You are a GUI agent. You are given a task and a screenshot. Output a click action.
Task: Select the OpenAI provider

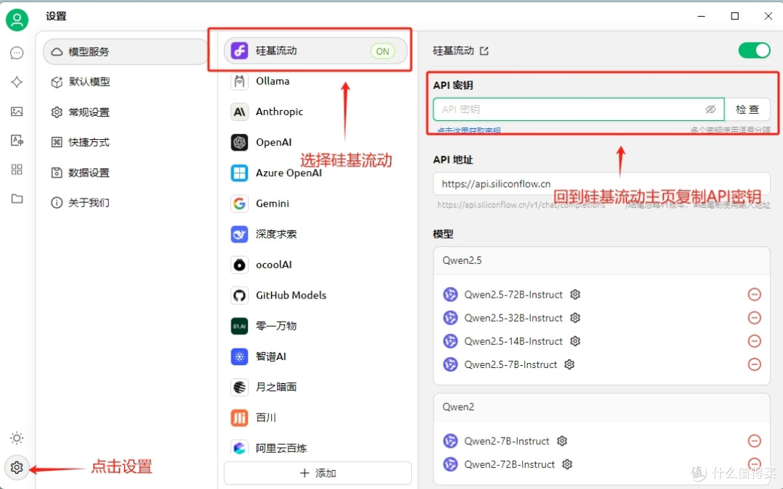(x=315, y=142)
